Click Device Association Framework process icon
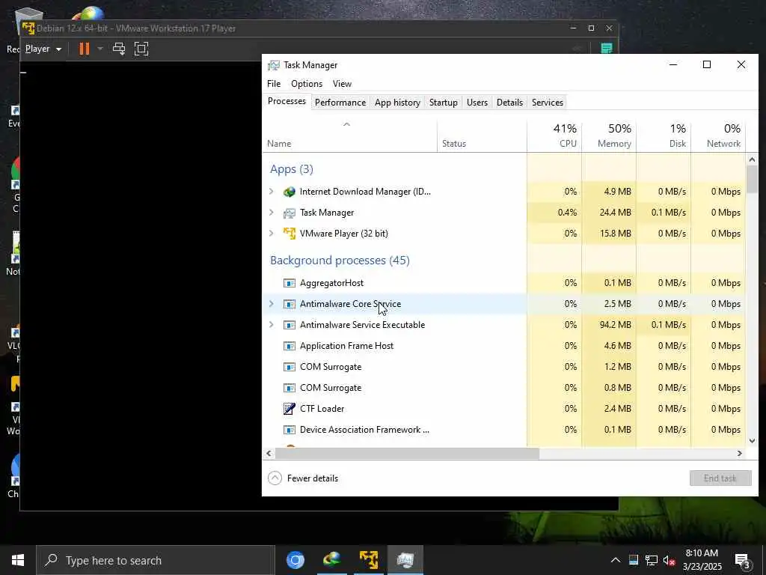766x575 pixels. [289, 430]
